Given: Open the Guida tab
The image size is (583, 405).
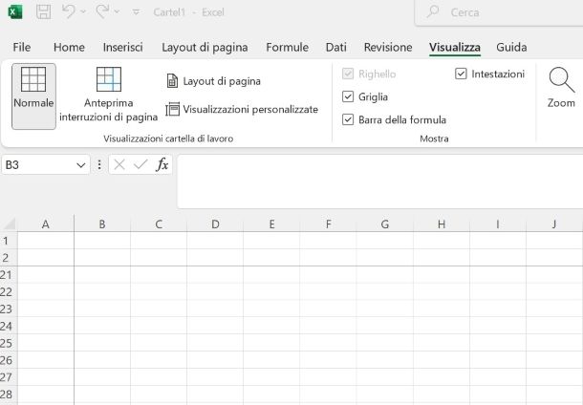Looking at the screenshot, I should tap(511, 47).
